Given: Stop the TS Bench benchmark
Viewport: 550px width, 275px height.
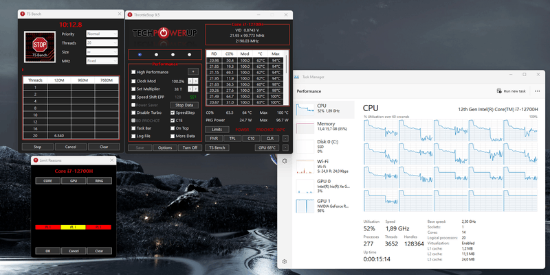Looking at the screenshot, I should [x=38, y=147].
